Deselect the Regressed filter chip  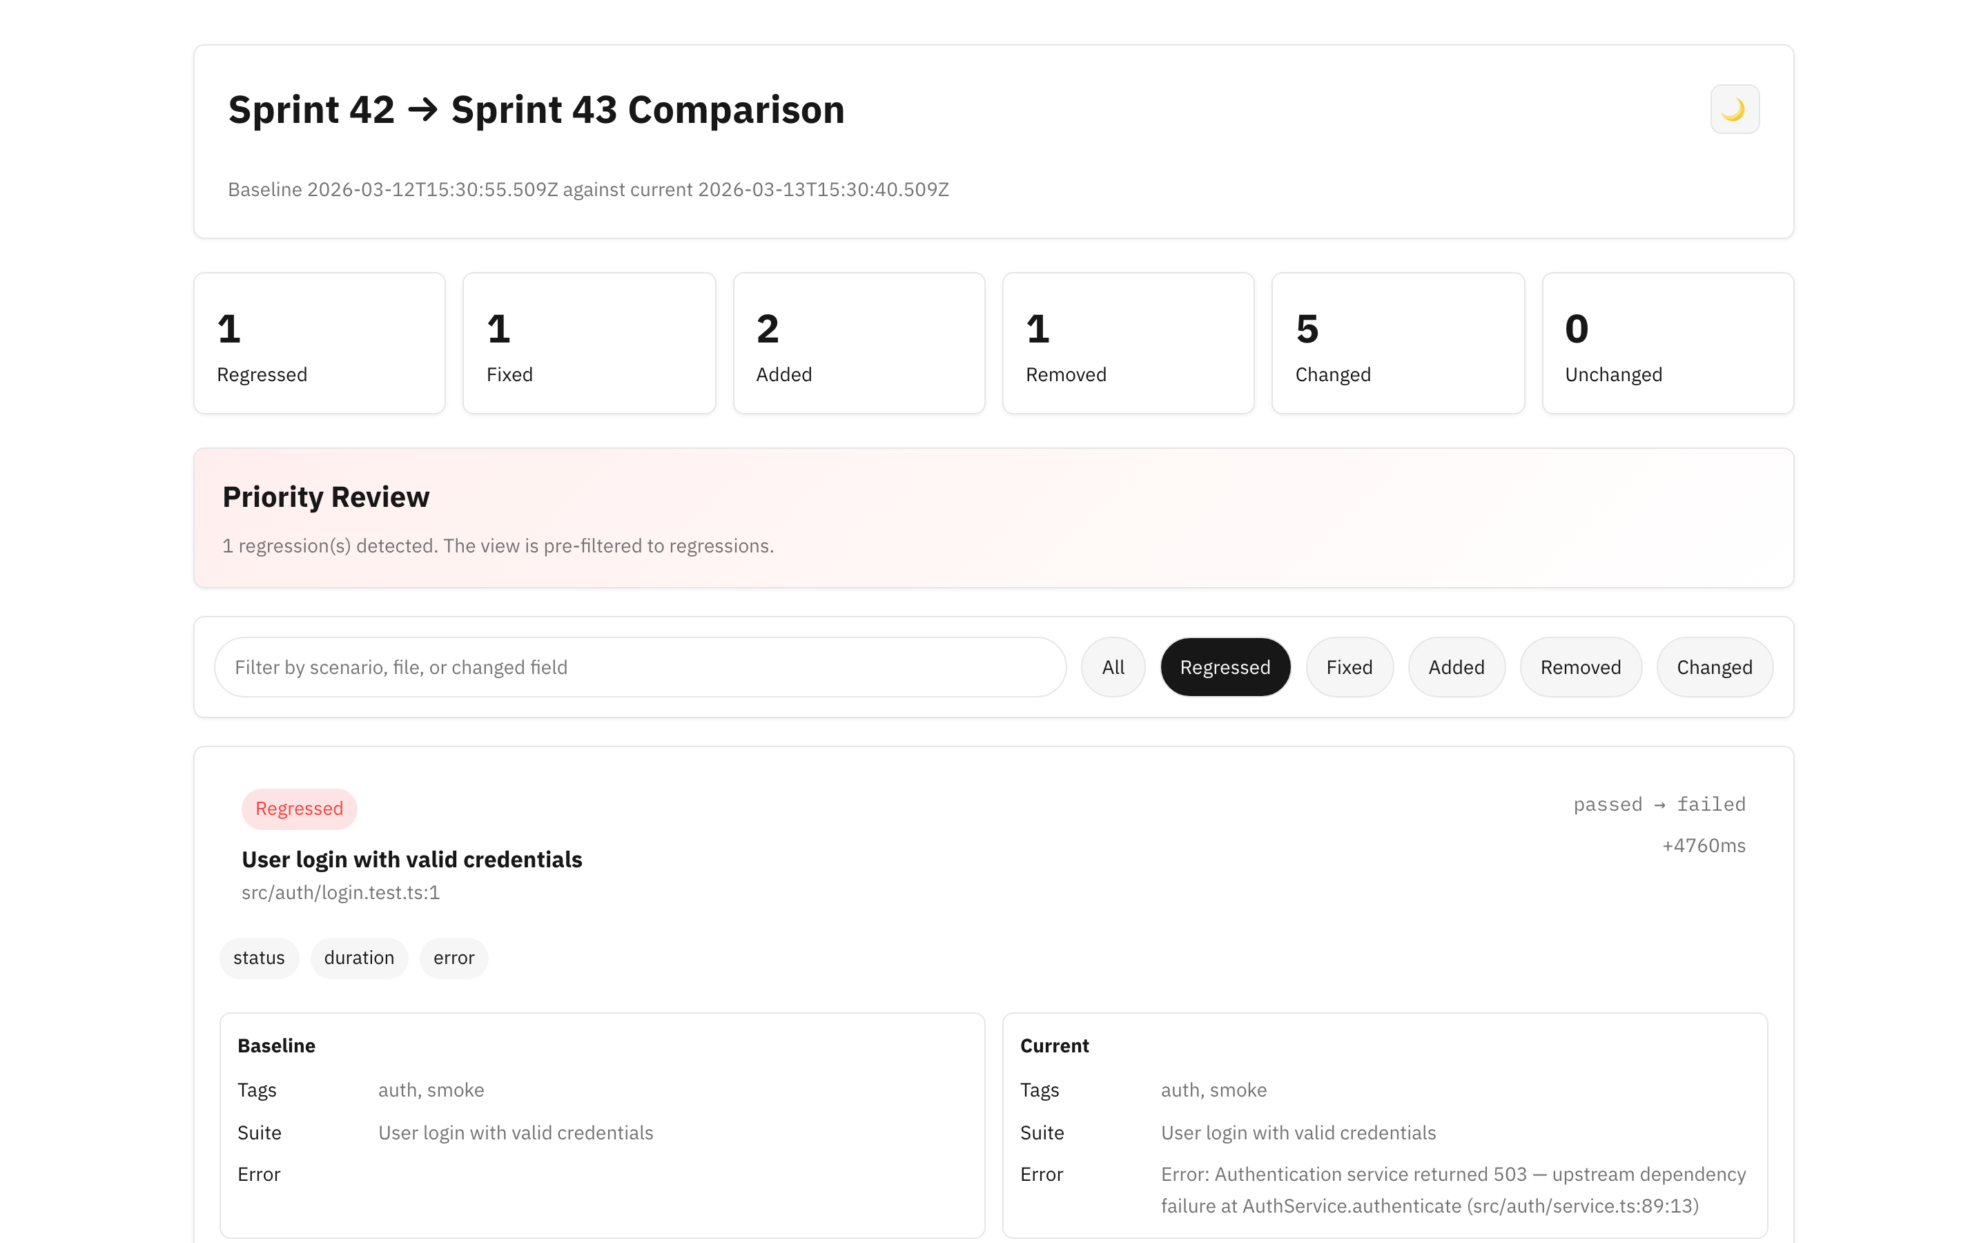(1225, 666)
